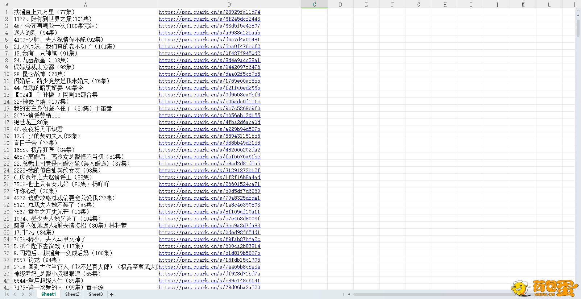The width and height of the screenshot is (581, 299).
Task: Open link ending df923d71bd7a
Action: pyautogui.click(x=209, y=274)
